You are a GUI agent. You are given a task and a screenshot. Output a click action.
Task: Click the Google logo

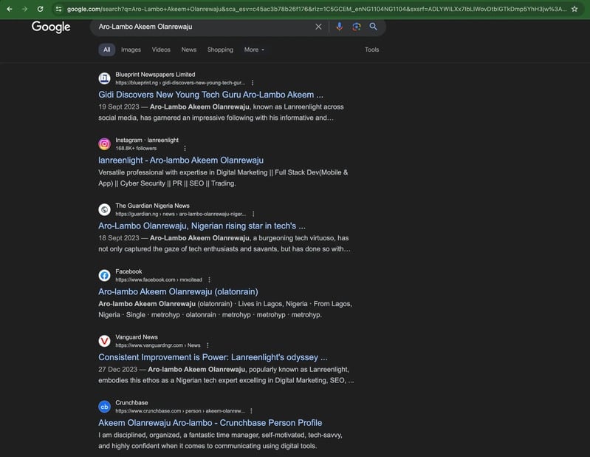[x=51, y=27]
